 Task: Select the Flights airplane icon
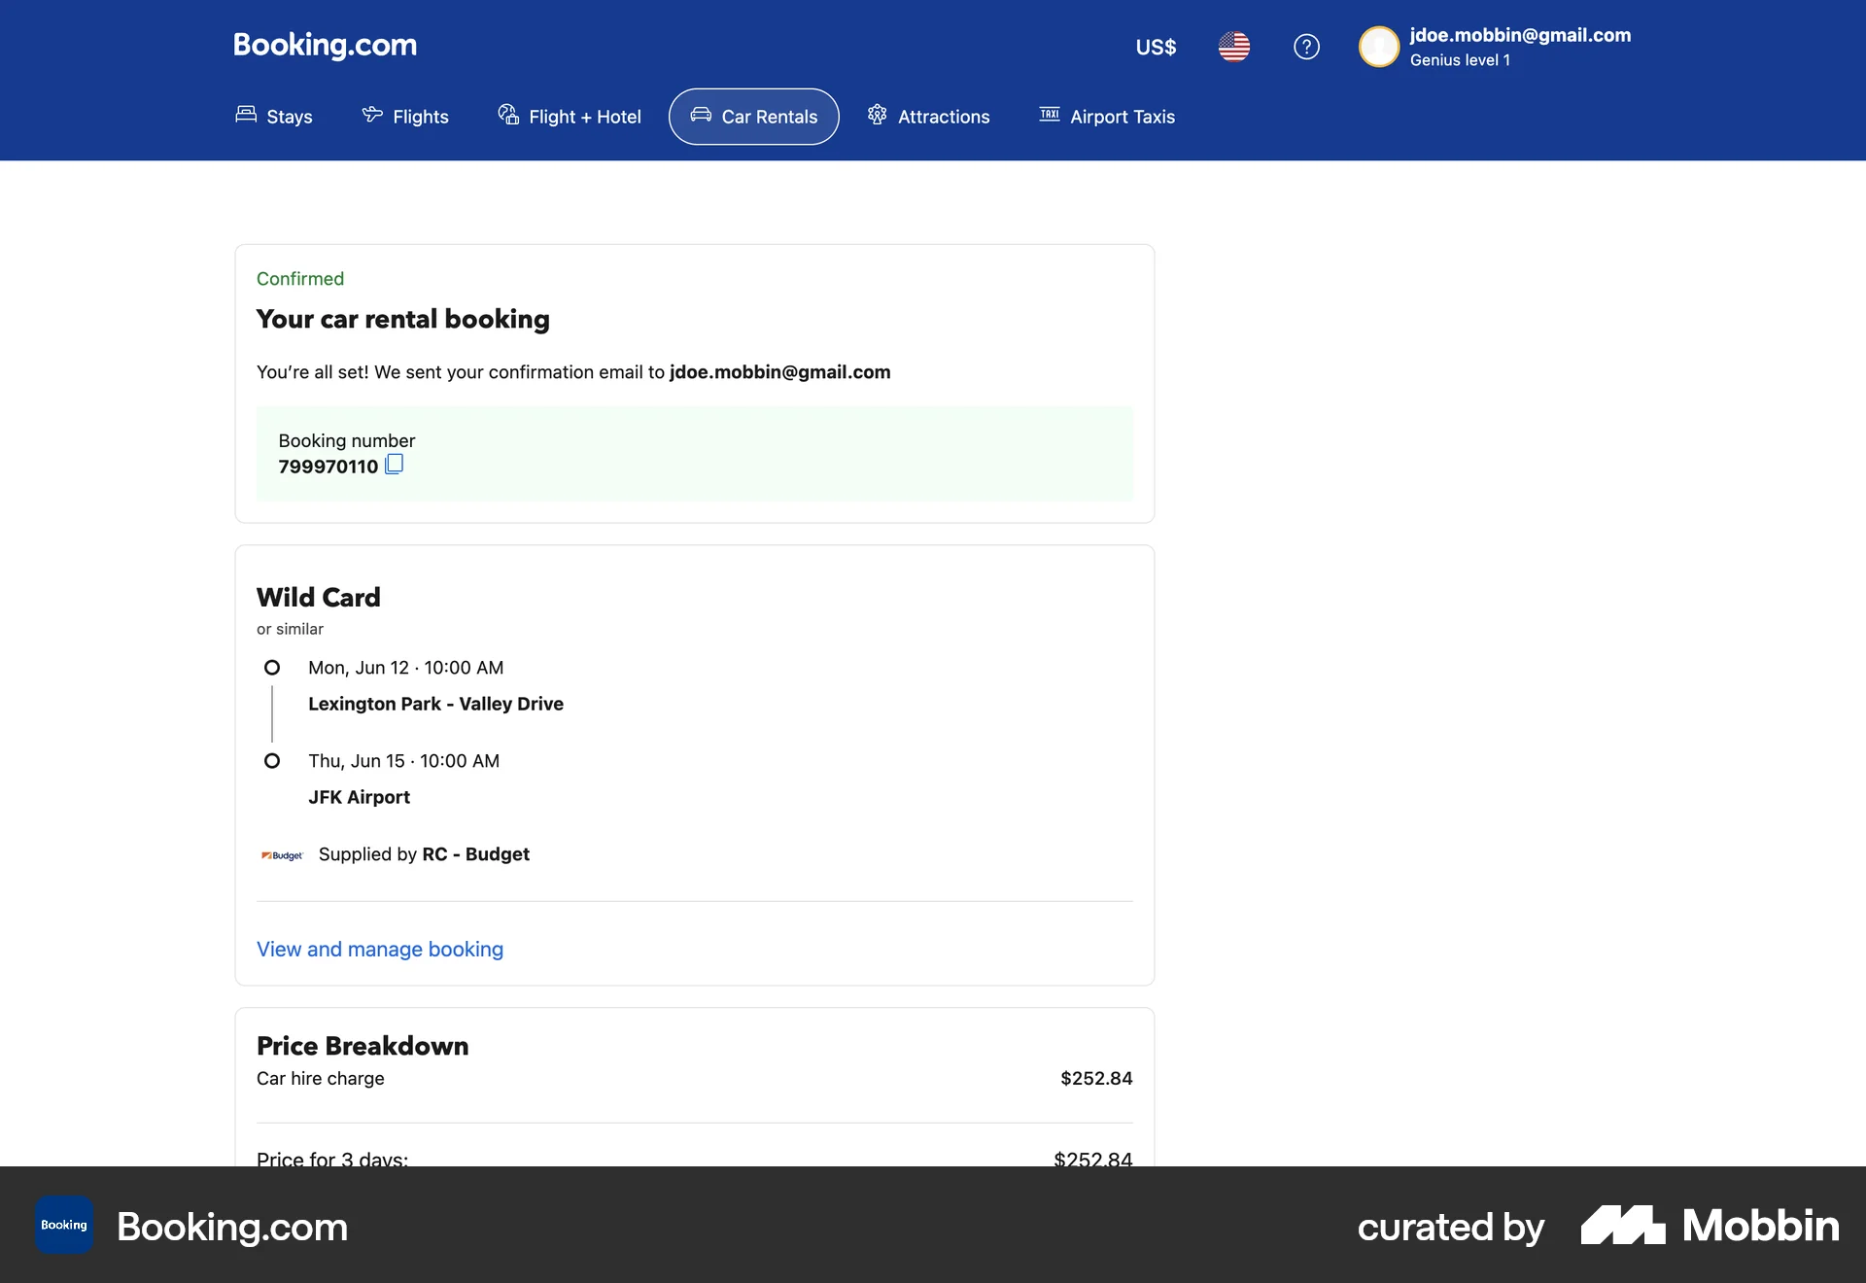372,116
